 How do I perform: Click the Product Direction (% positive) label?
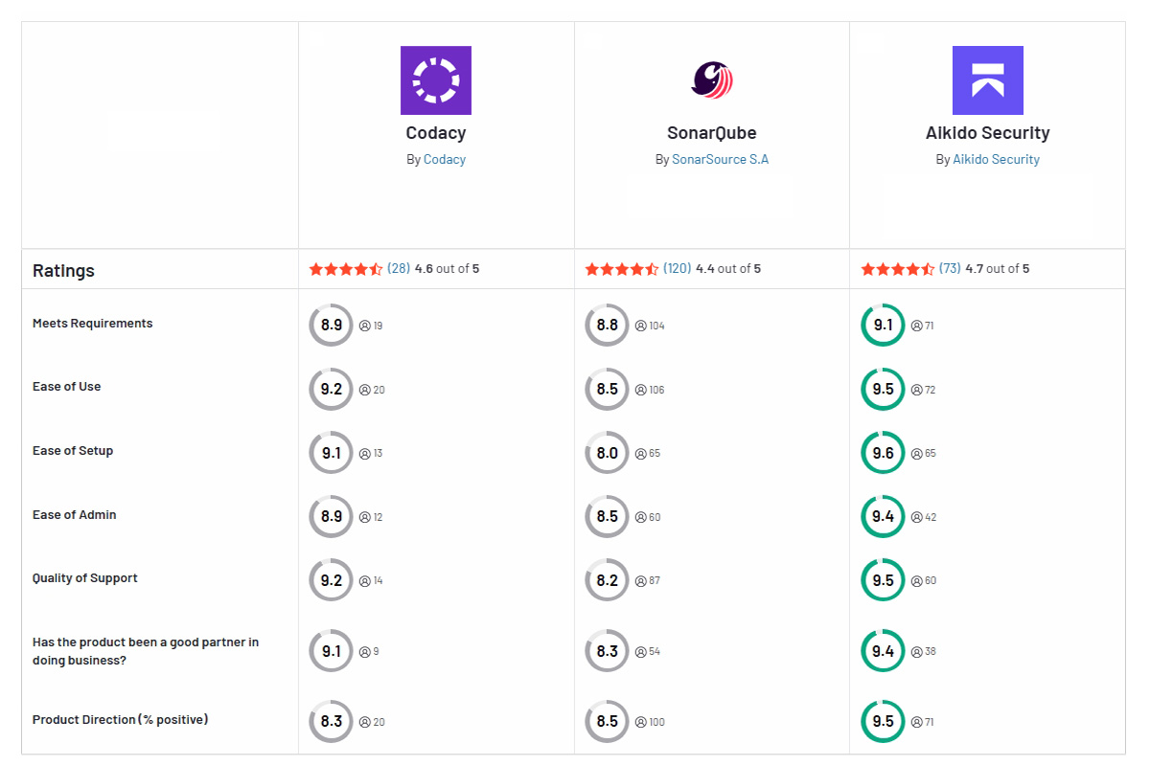pyautogui.click(x=121, y=720)
